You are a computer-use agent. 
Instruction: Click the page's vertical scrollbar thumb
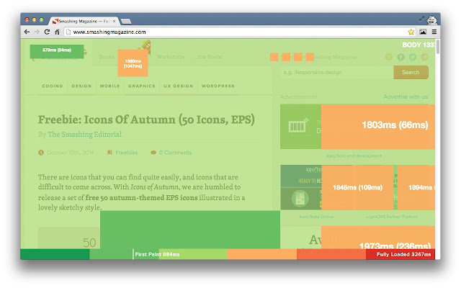pos(438,47)
